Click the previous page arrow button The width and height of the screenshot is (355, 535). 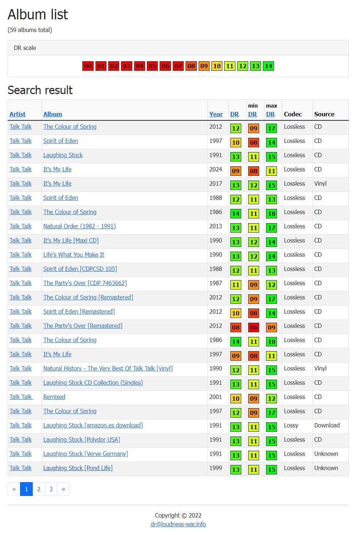click(14, 489)
